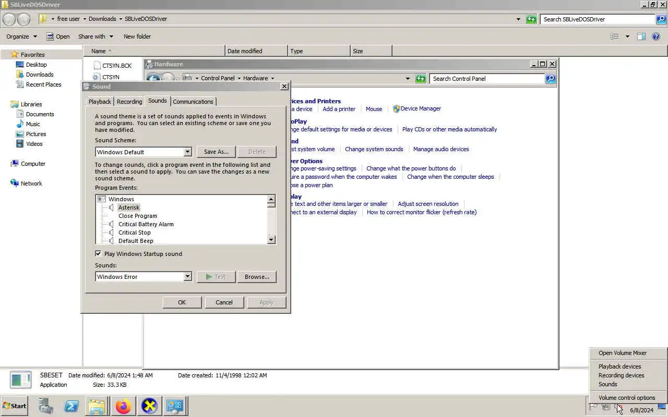Expand the Downloads breadcrumb arrow
Viewport: 668px width, 417px height.
120,19
